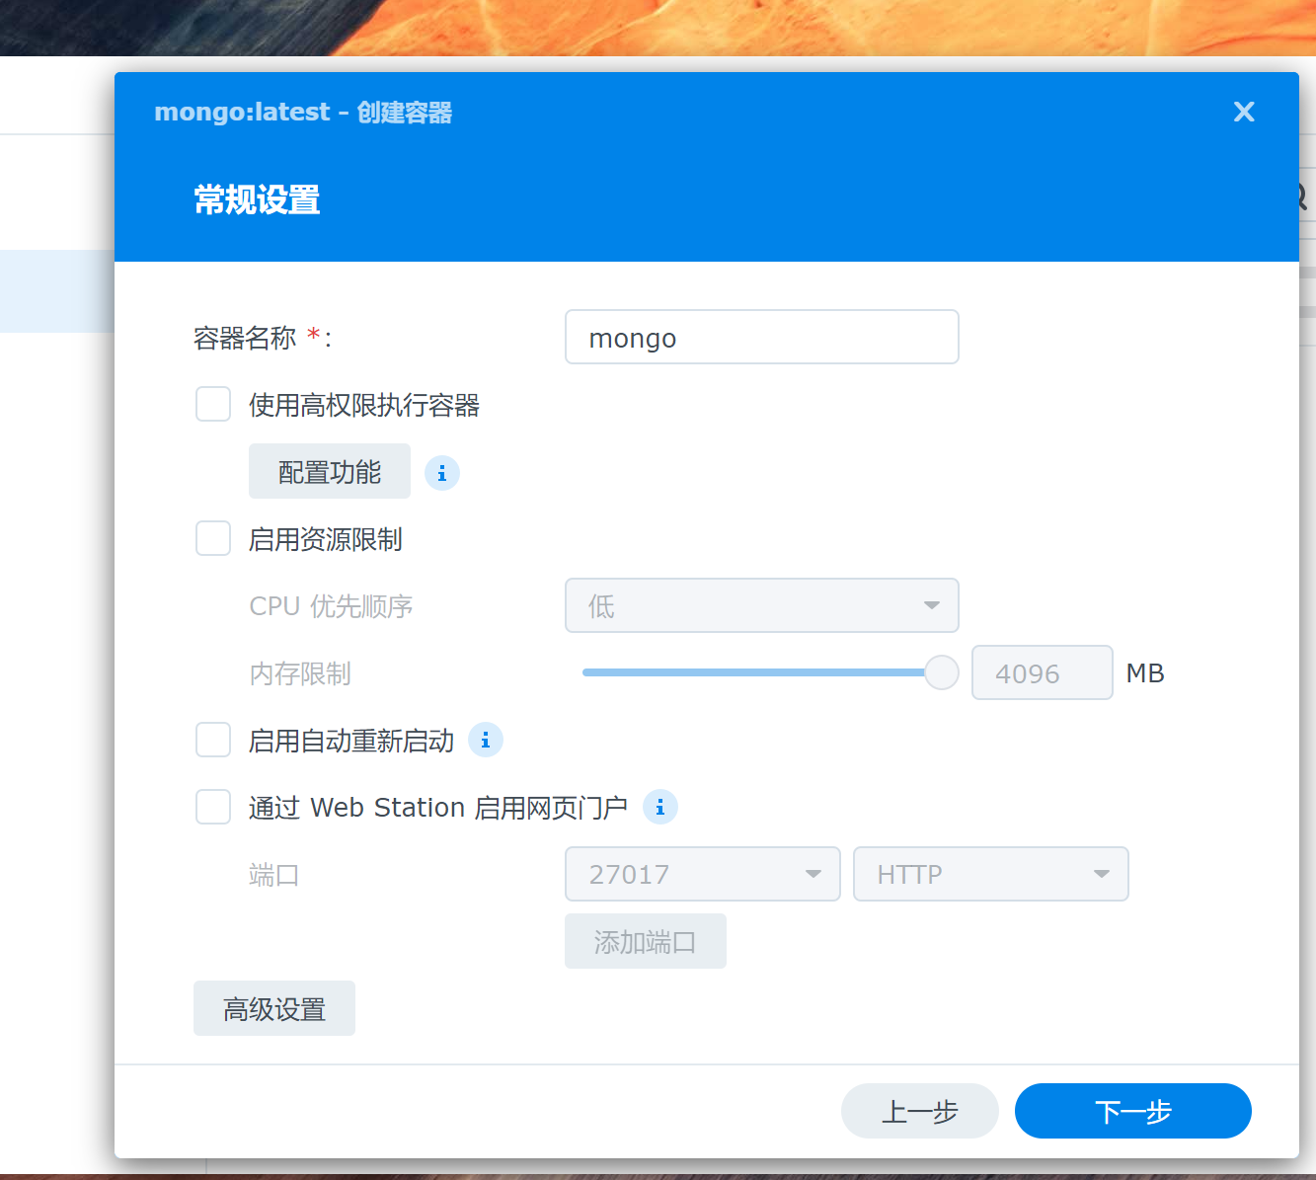Click the 容器名称 input field containing mongo

point(762,337)
